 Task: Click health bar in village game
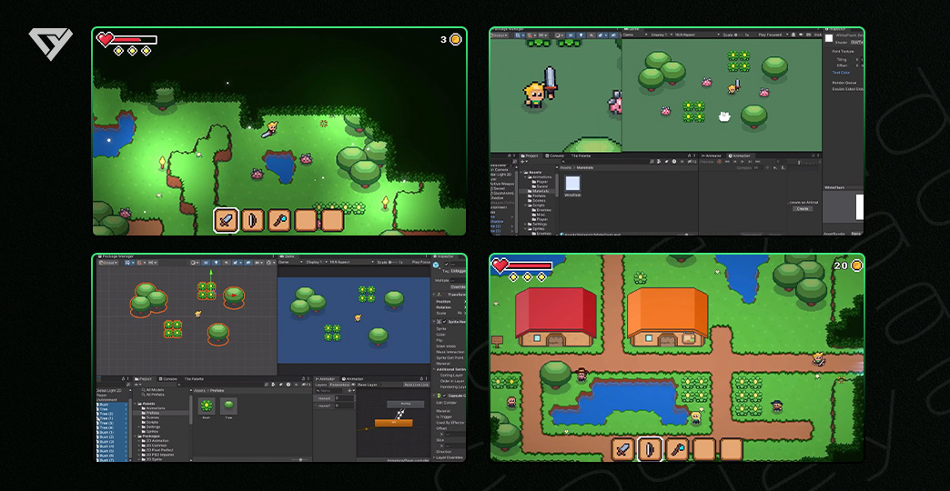click(x=530, y=266)
